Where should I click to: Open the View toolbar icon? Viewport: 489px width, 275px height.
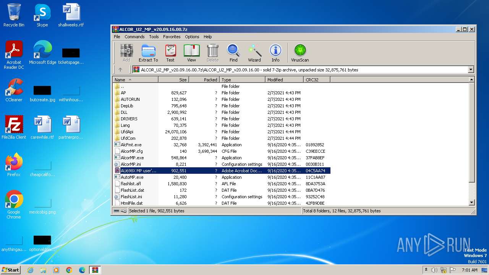(191, 53)
